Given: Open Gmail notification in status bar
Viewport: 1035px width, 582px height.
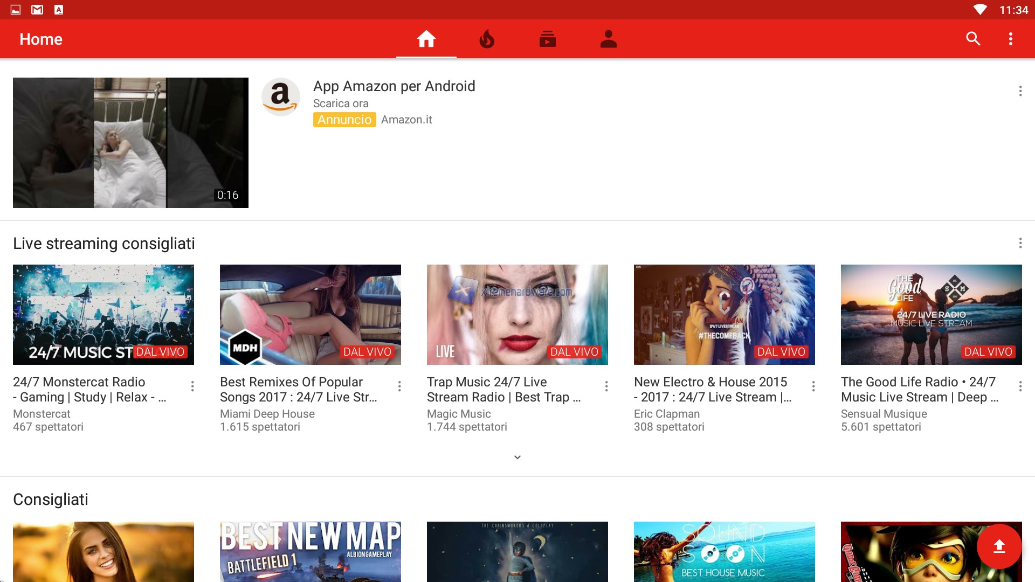Looking at the screenshot, I should tap(37, 10).
